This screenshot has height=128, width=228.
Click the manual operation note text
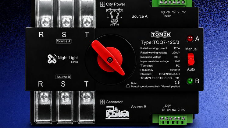point(155,87)
